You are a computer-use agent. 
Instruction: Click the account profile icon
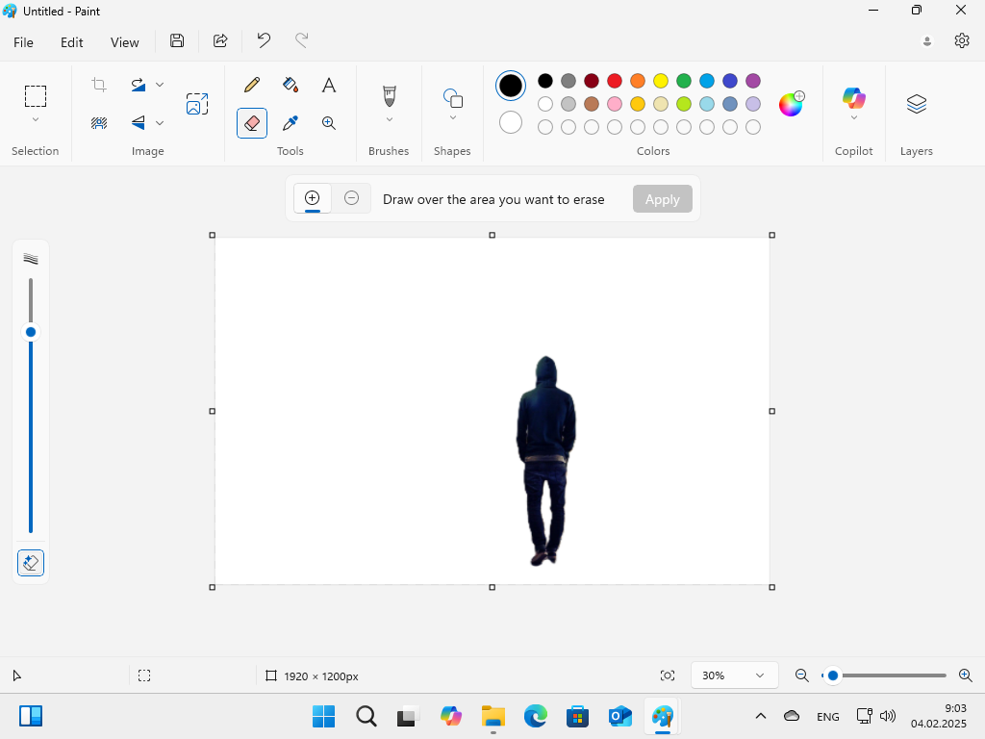(926, 41)
